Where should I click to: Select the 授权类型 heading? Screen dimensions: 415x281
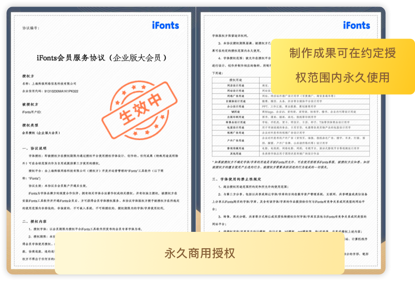(30, 125)
